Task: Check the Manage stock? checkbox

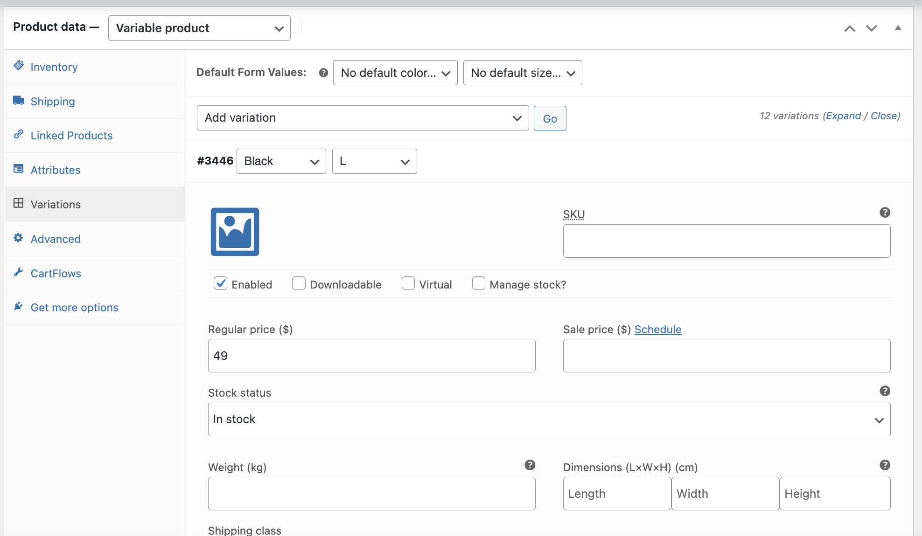Action: point(478,283)
